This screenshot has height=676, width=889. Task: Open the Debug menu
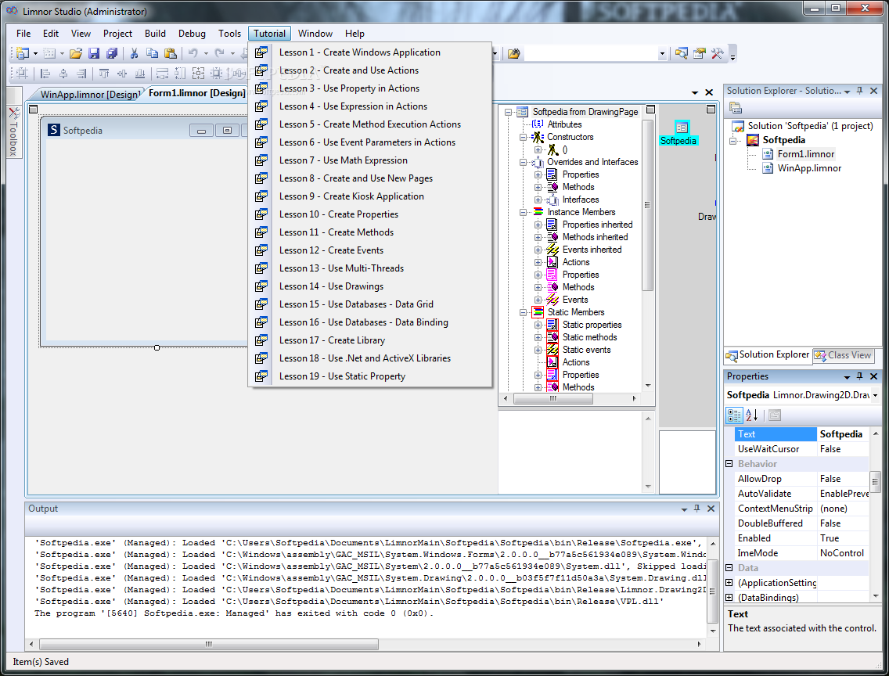pyautogui.click(x=192, y=34)
